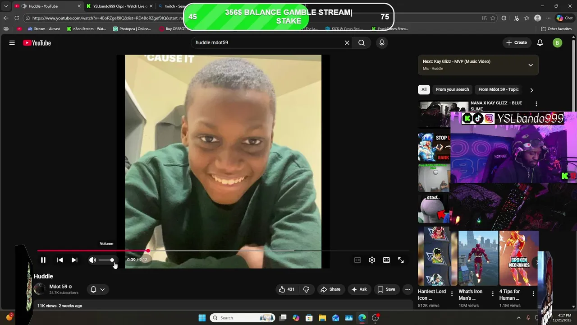
Task: Open subscription notification bell dropdown for Mdot 59
Action: click(x=98, y=289)
